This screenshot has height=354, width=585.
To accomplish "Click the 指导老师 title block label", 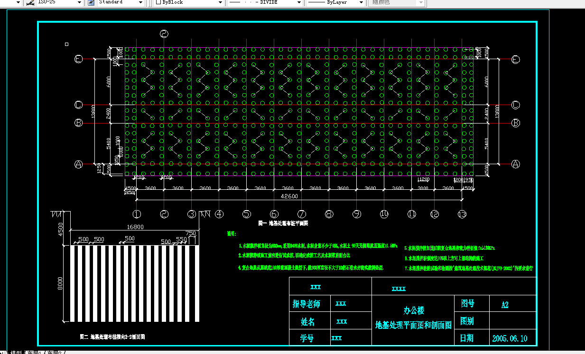I will [x=306, y=304].
